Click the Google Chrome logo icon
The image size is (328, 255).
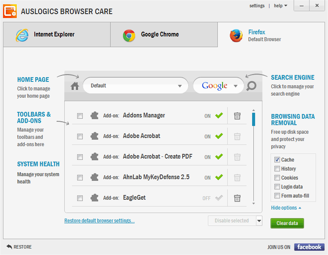[x=129, y=36]
